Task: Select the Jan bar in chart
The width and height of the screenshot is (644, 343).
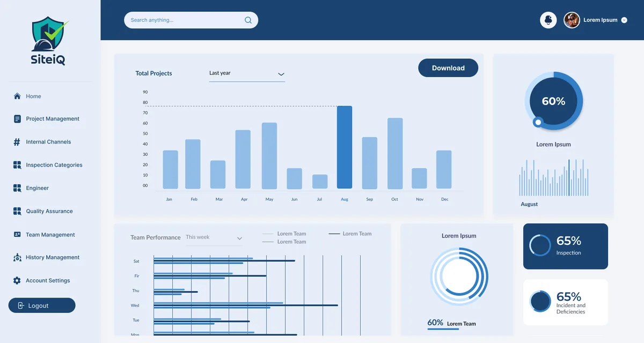Action: coord(170,170)
